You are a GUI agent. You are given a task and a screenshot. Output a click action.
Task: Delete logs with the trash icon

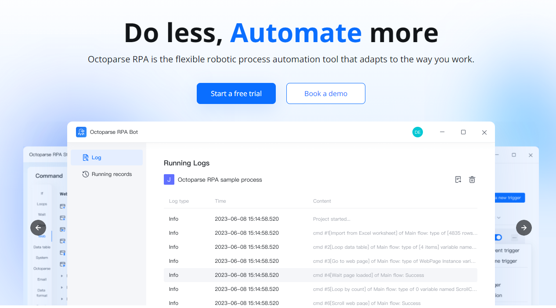point(472,179)
